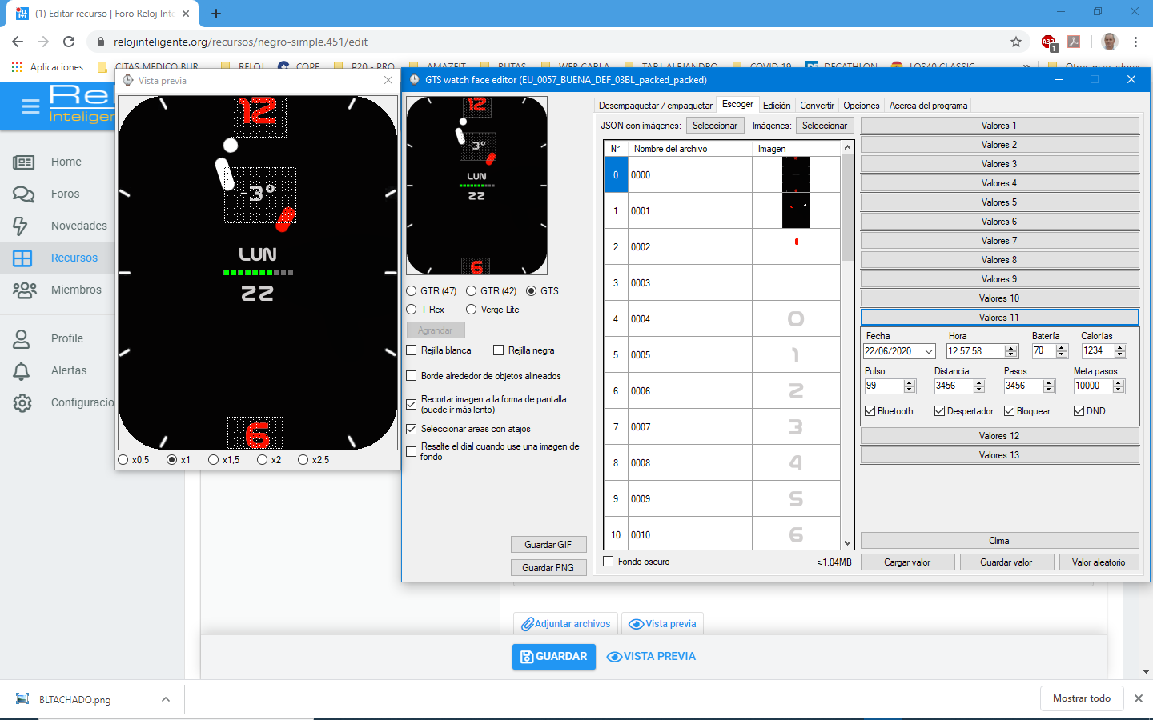Image resolution: width=1153 pixels, height=720 pixels.
Task: Uncheck the Bluetooth checkbox
Action: pos(870,411)
